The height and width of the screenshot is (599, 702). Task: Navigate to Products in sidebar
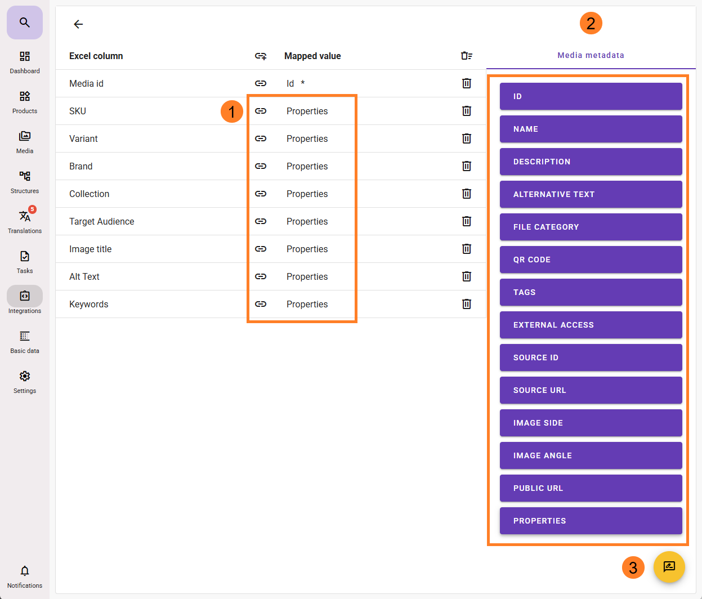(x=25, y=102)
